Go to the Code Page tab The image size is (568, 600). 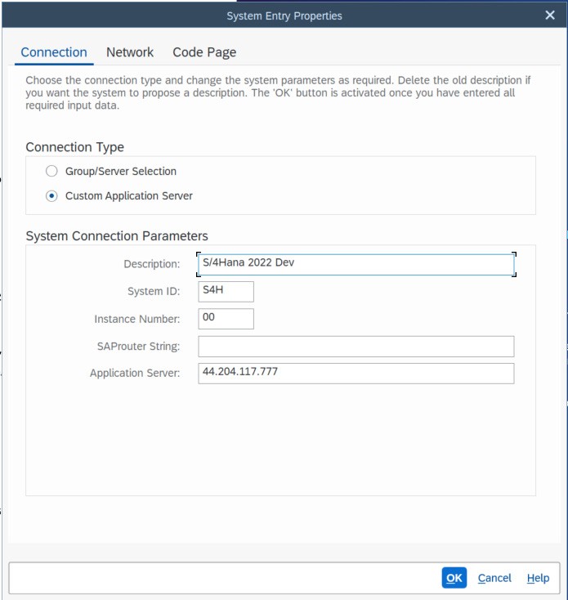click(x=204, y=52)
